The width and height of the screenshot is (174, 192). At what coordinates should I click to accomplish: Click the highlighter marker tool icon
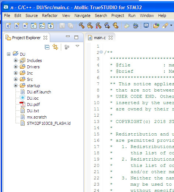(x=165, y=25)
